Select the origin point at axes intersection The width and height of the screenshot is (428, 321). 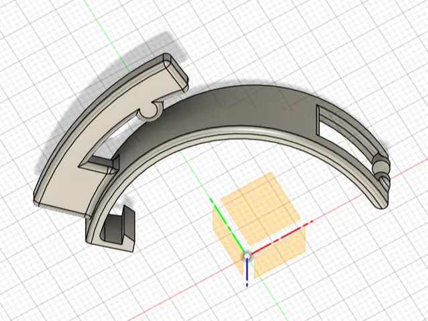247,256
